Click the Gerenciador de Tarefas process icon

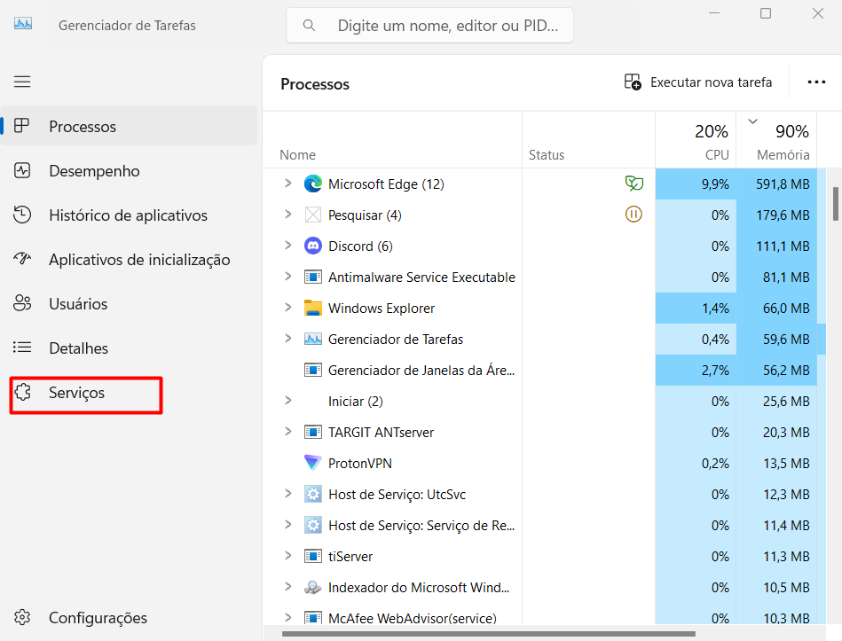coord(313,339)
